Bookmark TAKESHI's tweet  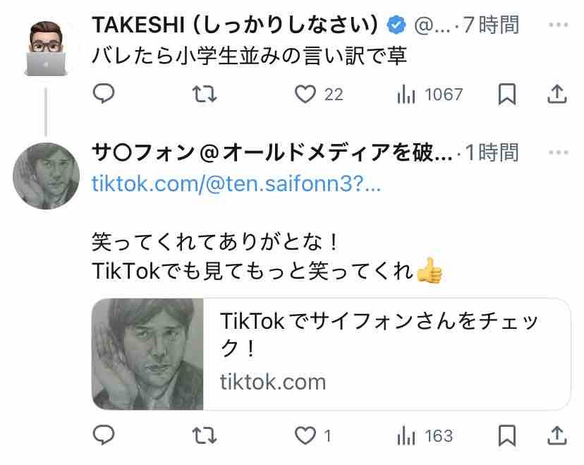[x=506, y=94]
